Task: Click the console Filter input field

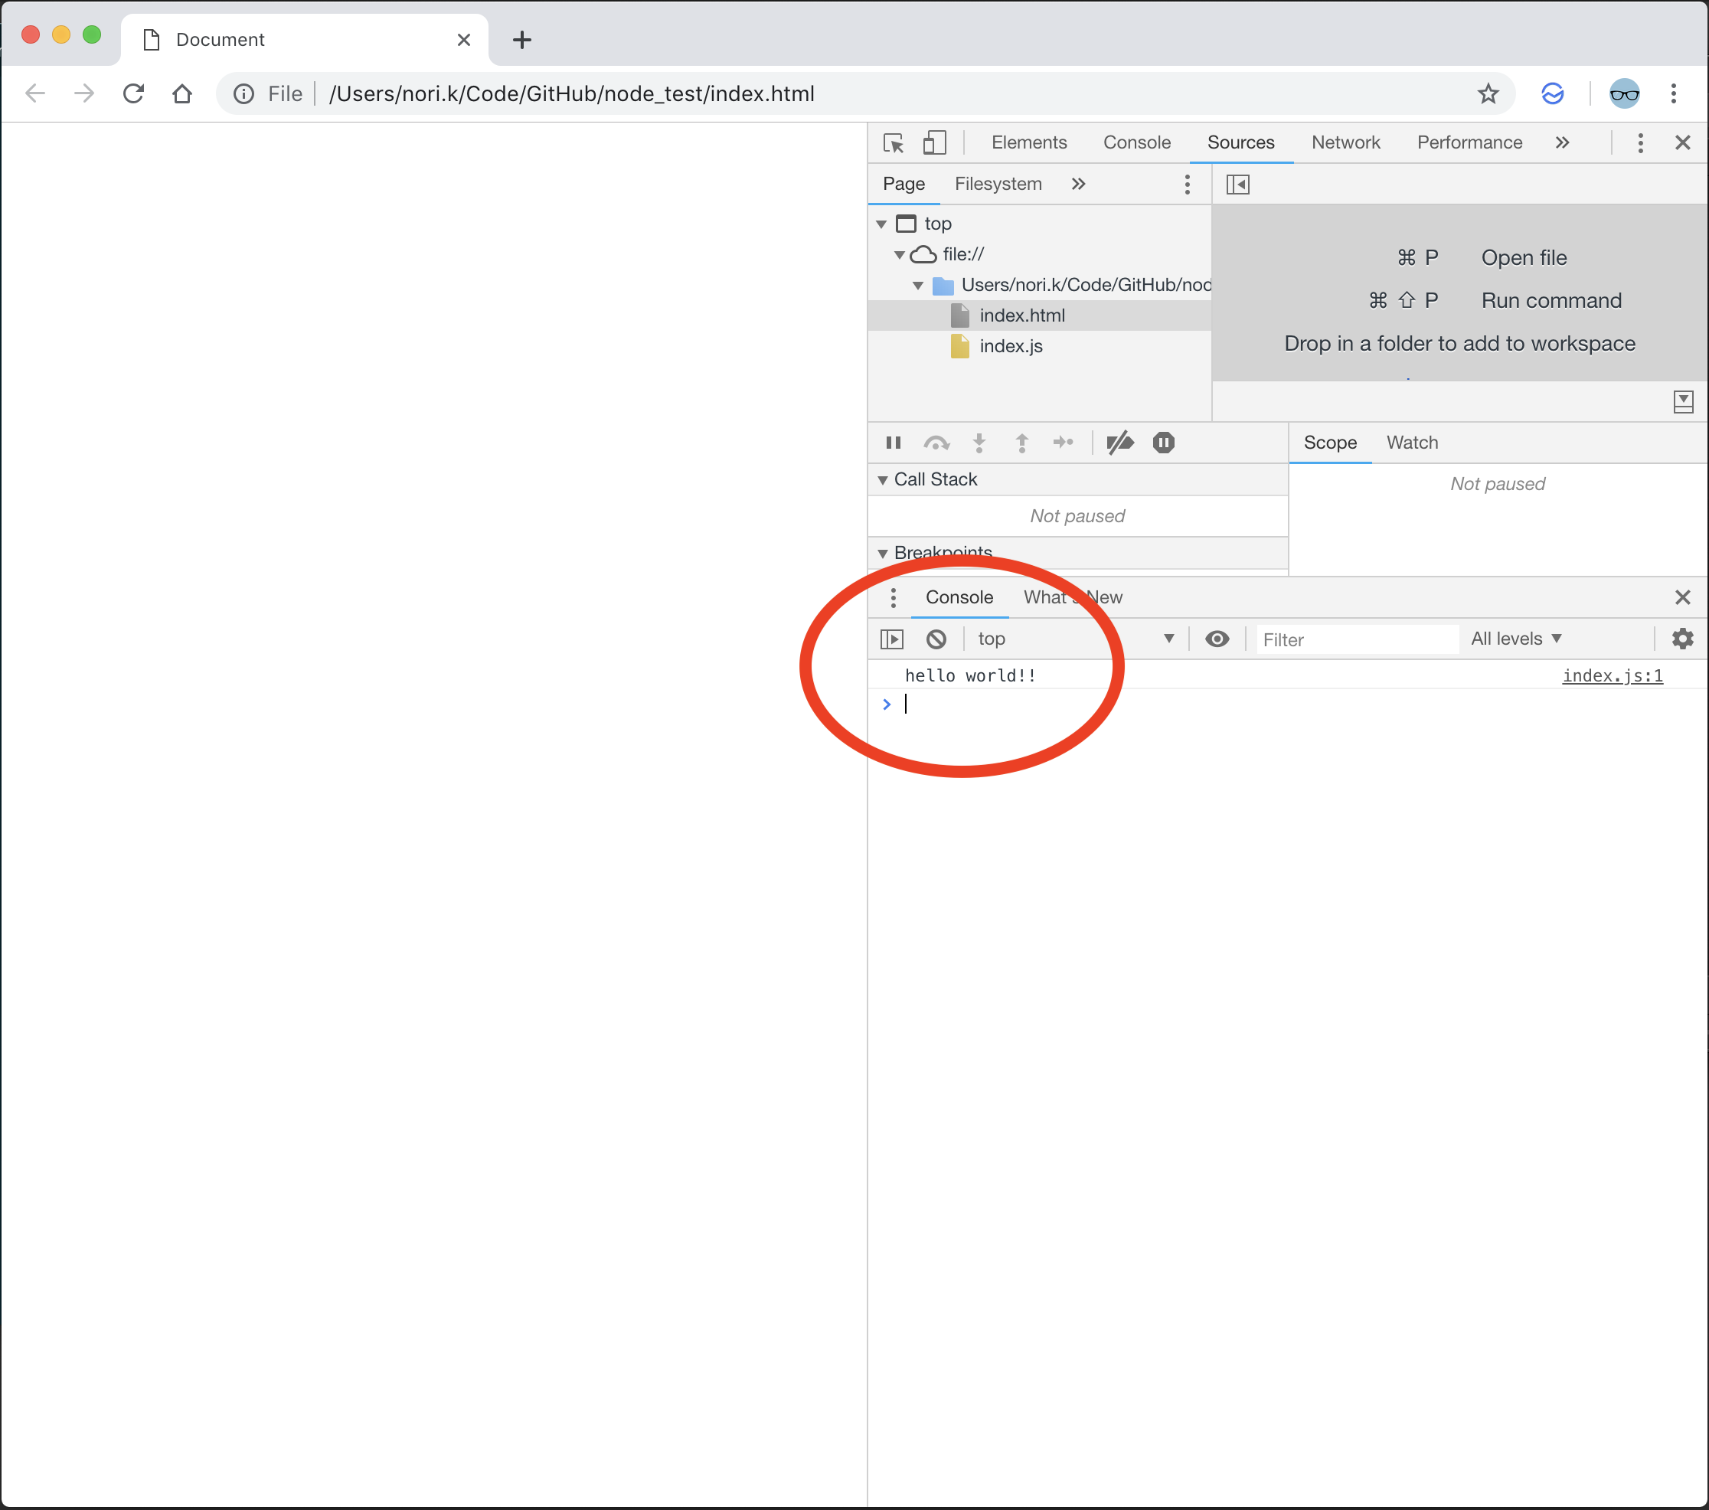Action: [x=1355, y=640]
